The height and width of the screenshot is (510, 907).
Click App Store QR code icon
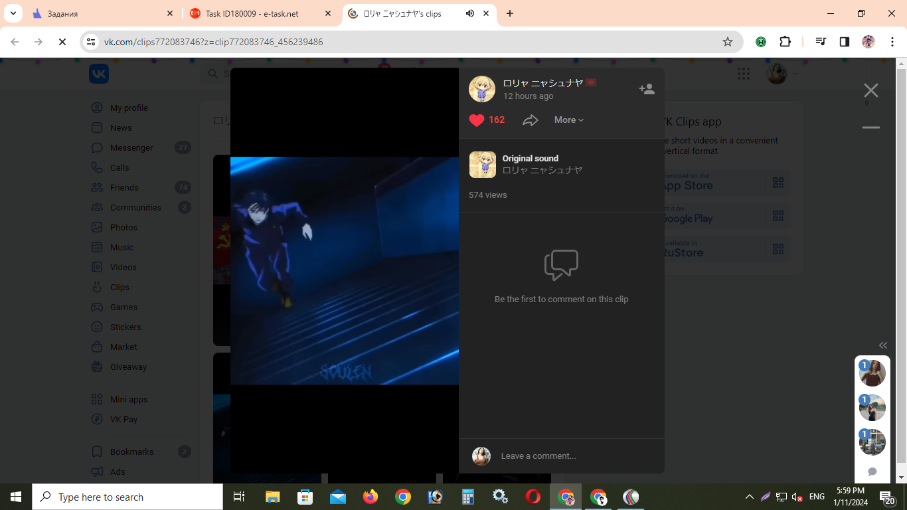point(778,183)
